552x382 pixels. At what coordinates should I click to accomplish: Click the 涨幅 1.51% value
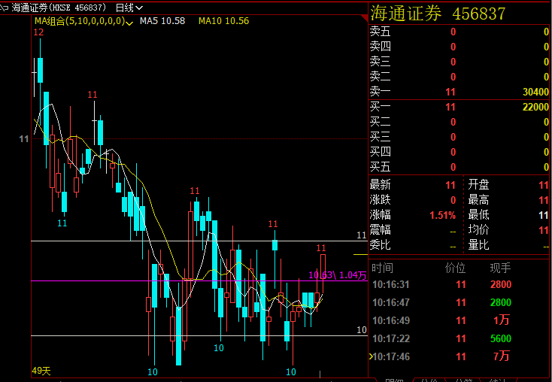tap(442, 215)
